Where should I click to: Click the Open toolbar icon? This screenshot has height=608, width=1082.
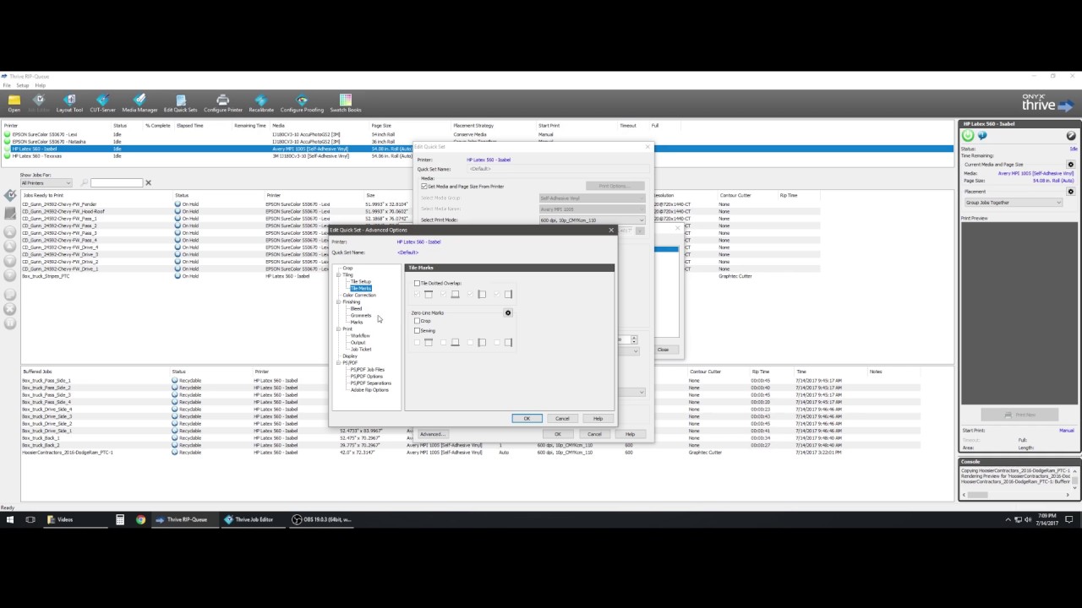(x=14, y=103)
